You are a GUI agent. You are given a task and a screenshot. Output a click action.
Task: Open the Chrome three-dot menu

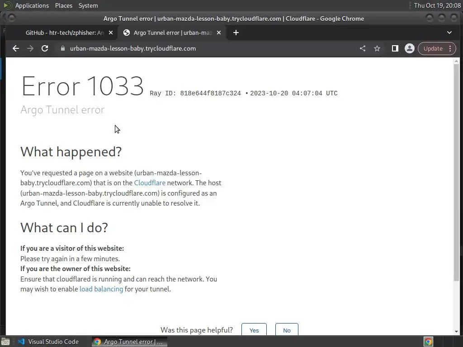coord(450,48)
